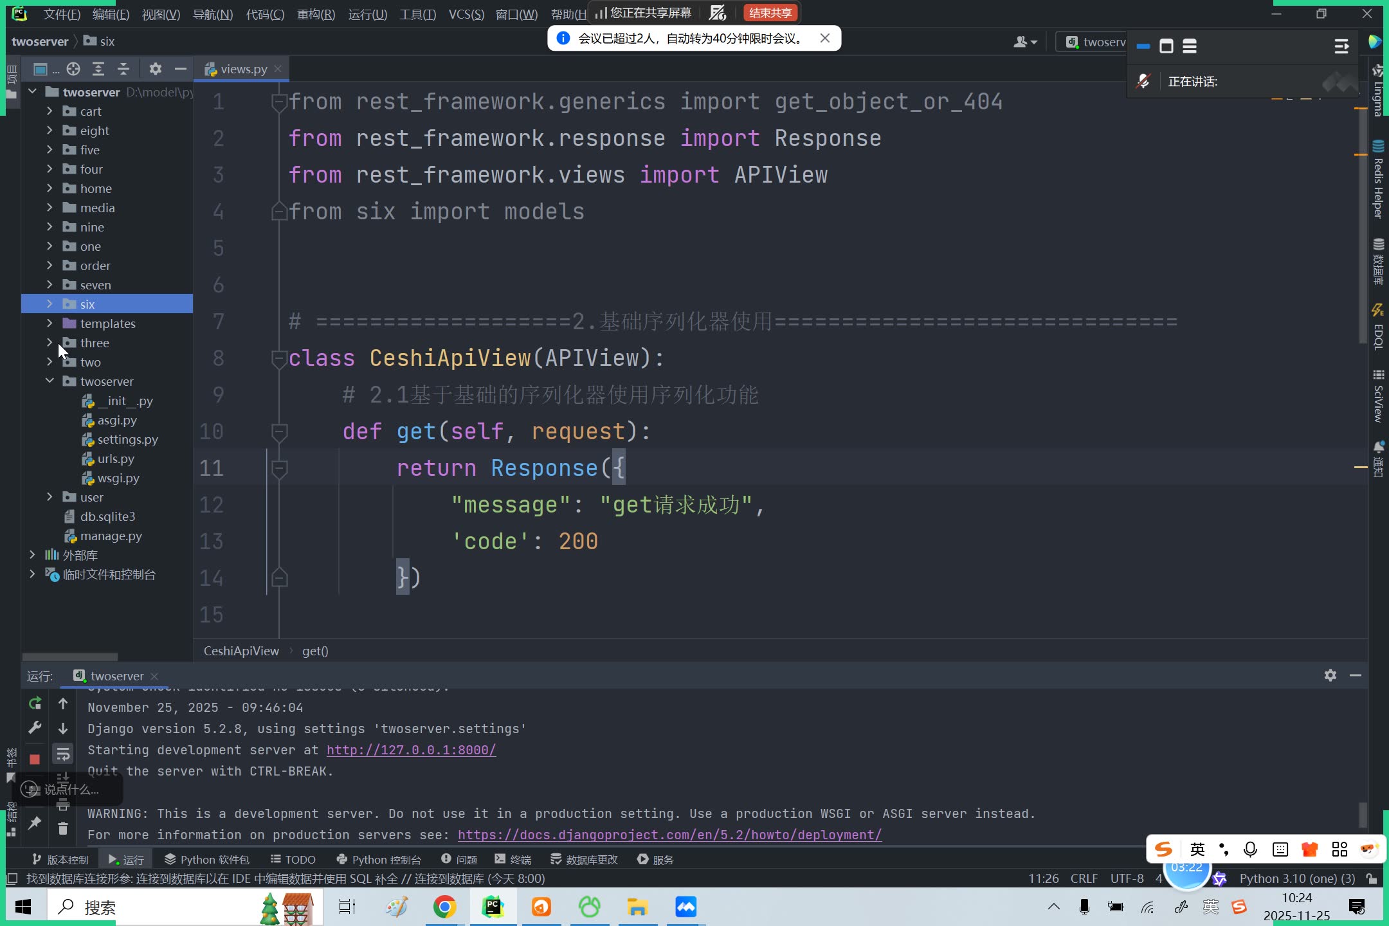Open project panel settings gear
The width and height of the screenshot is (1389, 926).
155,69
